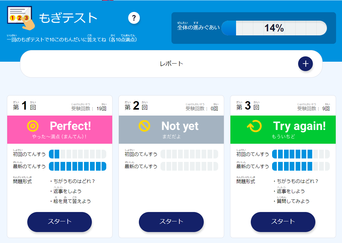
Task: Start the 第3回 mock test
Action: click(x=283, y=222)
